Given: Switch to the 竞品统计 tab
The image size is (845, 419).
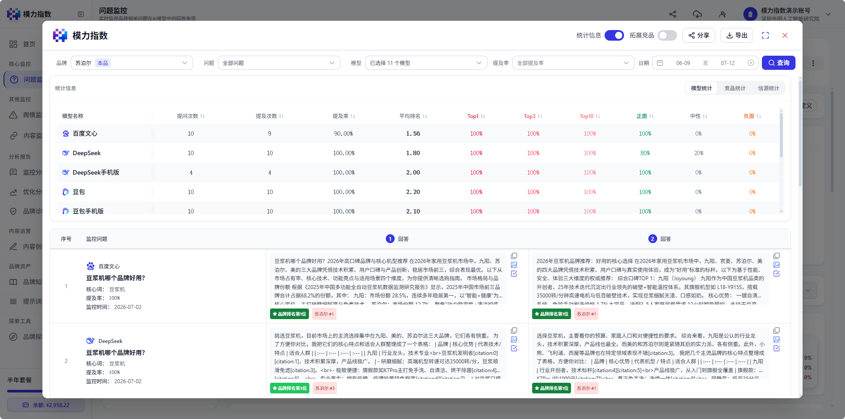Looking at the screenshot, I should (735, 88).
